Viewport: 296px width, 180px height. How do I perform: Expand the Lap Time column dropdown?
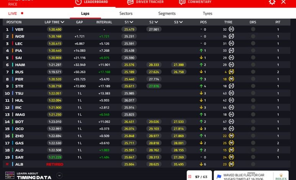coord(62,22)
